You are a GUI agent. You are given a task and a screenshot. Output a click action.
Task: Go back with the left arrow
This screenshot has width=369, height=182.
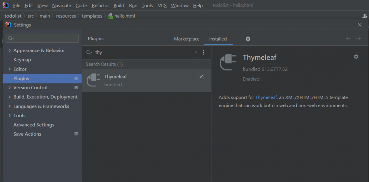tap(348, 38)
